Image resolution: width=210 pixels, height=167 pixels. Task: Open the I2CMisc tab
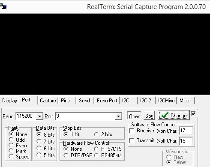166,101
